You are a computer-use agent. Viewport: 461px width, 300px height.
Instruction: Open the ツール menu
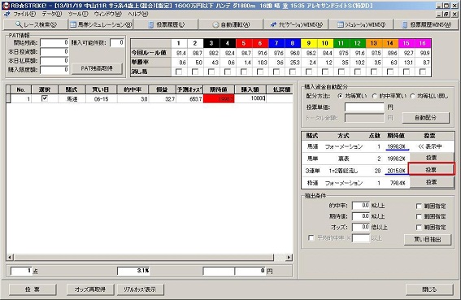point(78,14)
